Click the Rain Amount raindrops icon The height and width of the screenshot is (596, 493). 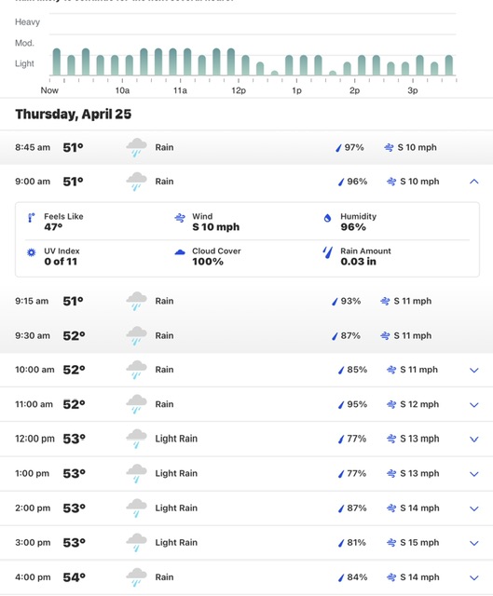(327, 252)
